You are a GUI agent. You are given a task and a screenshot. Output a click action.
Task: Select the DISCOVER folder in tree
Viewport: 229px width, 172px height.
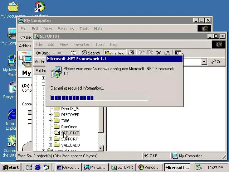pyautogui.click(x=70, y=115)
